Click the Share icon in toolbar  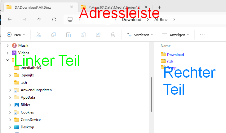pyautogui.click(x=98, y=35)
